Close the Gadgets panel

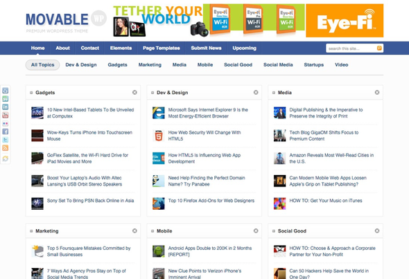(134, 92)
